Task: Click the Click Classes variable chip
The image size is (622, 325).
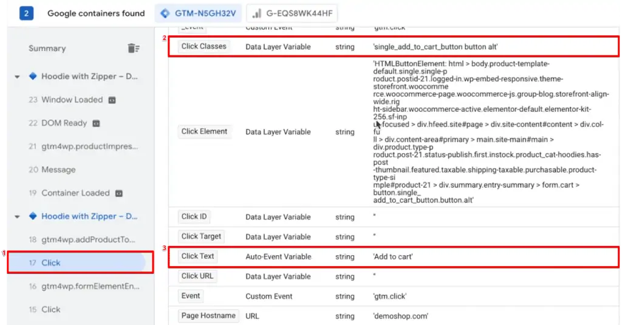Action: [x=204, y=46]
